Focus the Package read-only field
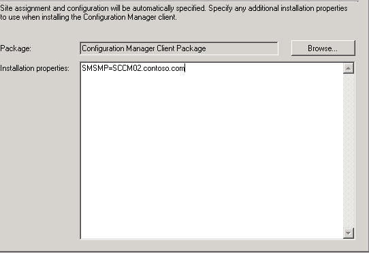369x253 pixels. click(179, 48)
